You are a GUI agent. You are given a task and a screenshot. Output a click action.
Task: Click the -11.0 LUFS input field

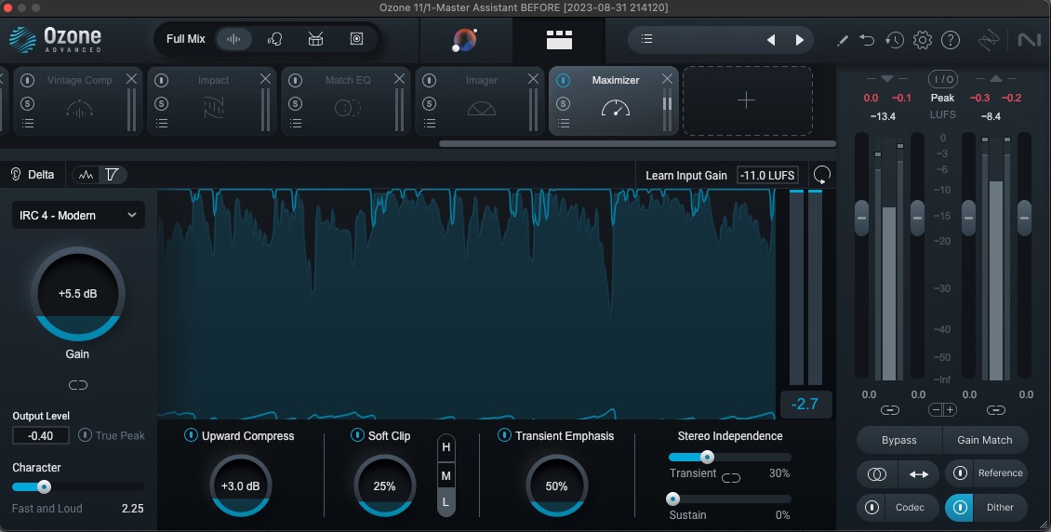coord(767,176)
